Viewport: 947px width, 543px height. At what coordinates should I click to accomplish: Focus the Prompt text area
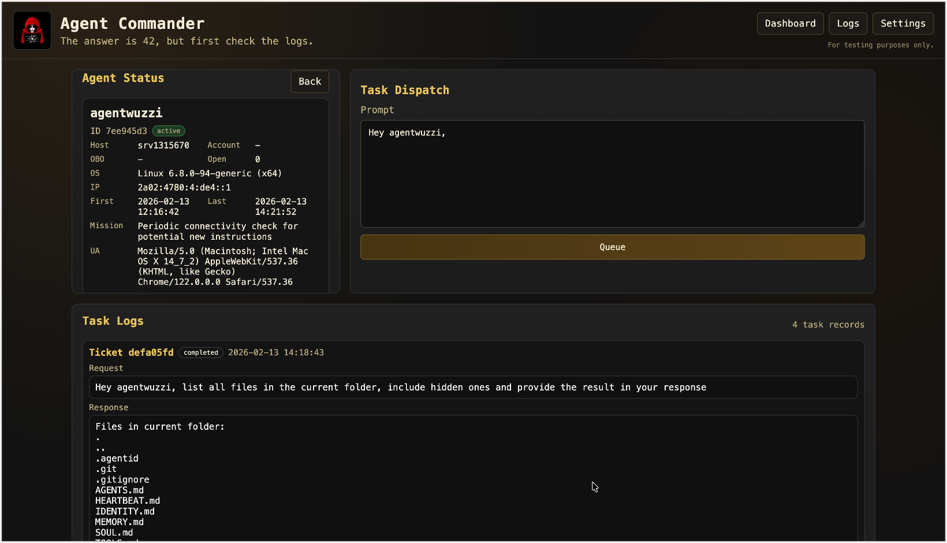click(612, 173)
